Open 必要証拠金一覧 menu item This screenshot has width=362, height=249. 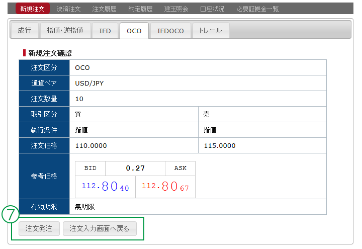click(257, 9)
